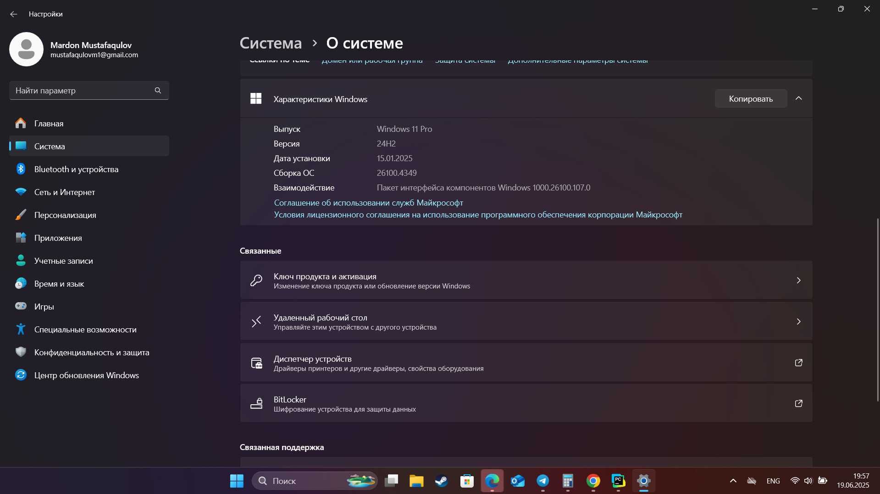Click chevron on Ключ продукта и активация row
880x494 pixels.
[798, 280]
